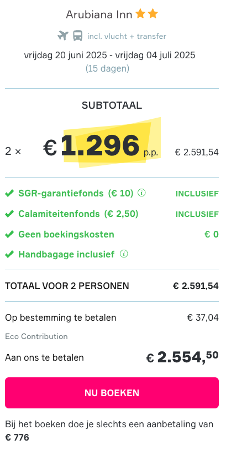Image resolution: width=226 pixels, height=455 pixels.
Task: Open Handbagage inclusief info icon
Action: click(124, 254)
